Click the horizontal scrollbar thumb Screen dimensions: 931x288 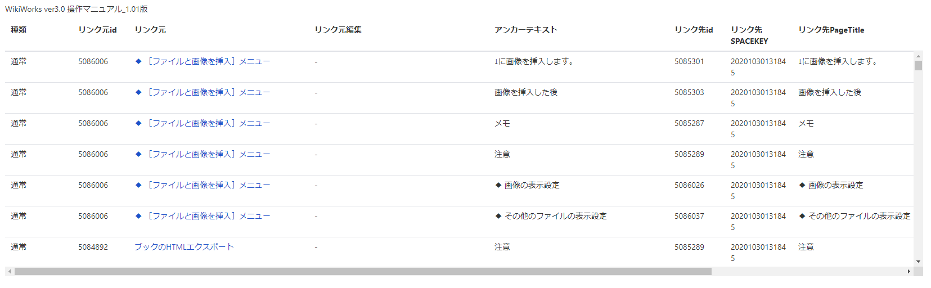pos(363,272)
